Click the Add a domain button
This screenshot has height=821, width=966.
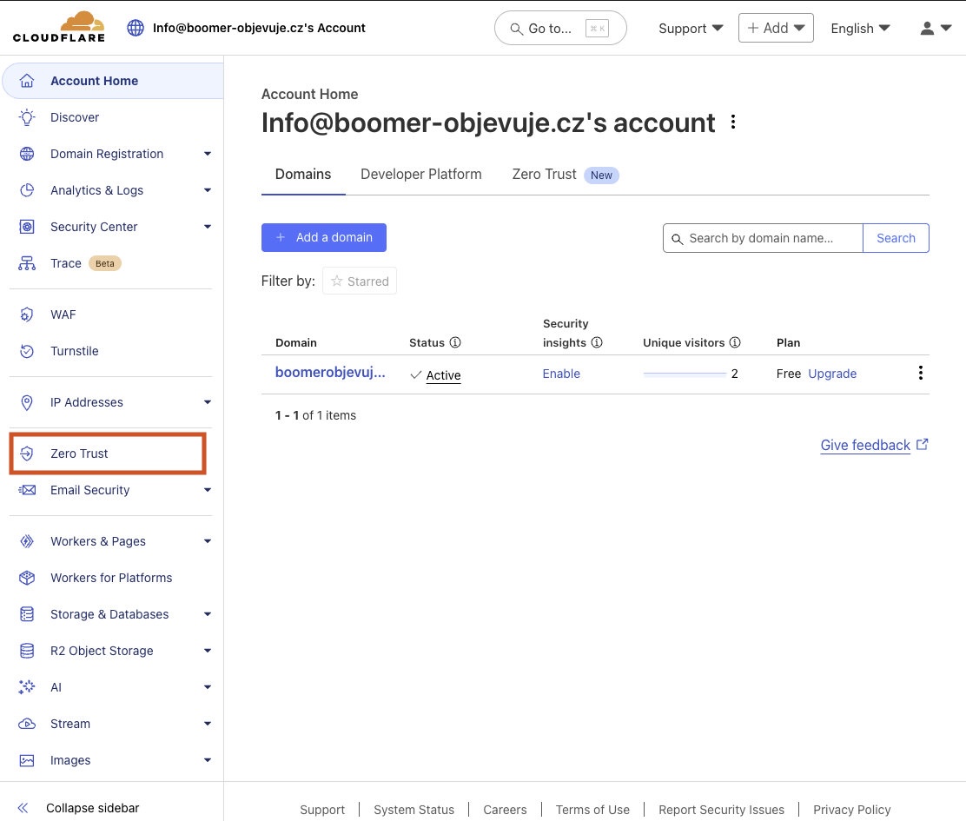pyautogui.click(x=323, y=238)
